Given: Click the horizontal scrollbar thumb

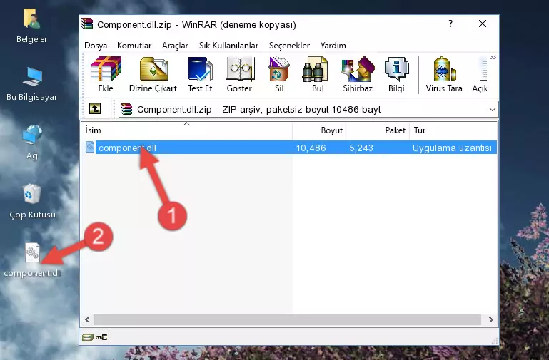Looking at the screenshot, I should (287, 319).
